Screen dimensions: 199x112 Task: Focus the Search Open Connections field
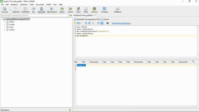pyautogui.click(x=35, y=16)
